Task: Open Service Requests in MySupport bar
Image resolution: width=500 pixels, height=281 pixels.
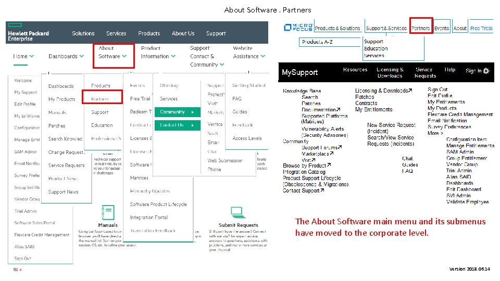Action: (425, 73)
